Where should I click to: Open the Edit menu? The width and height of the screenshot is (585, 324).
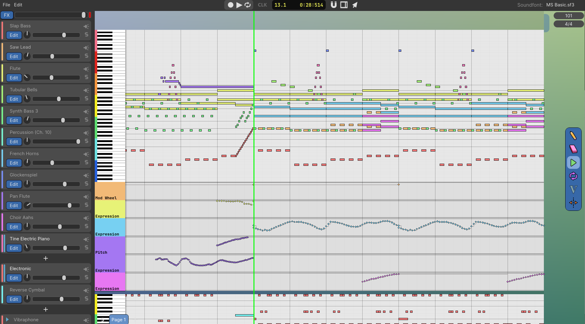coord(18,5)
